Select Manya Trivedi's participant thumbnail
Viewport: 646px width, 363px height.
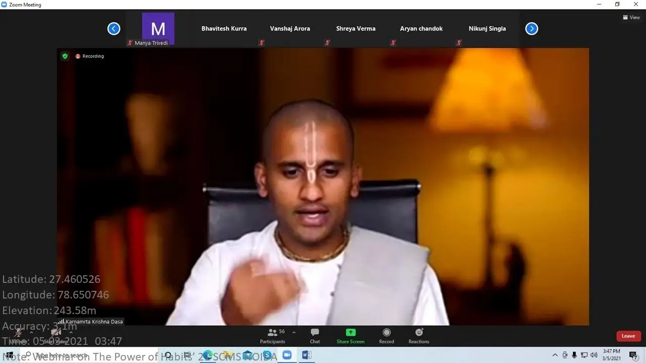click(x=158, y=29)
